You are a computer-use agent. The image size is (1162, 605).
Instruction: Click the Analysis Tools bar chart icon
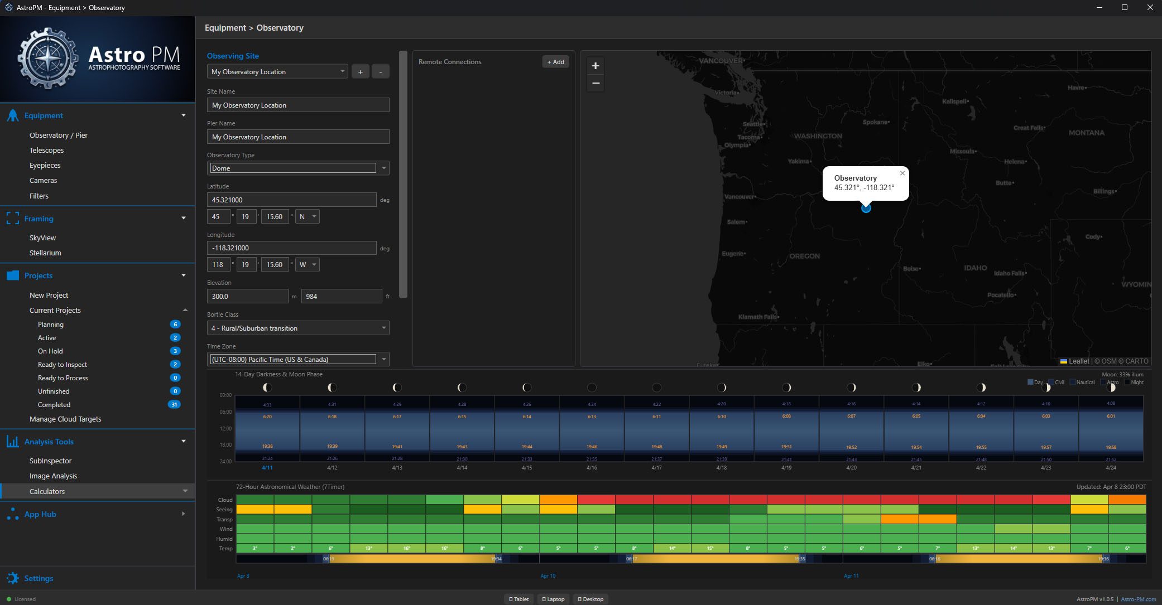coord(12,442)
